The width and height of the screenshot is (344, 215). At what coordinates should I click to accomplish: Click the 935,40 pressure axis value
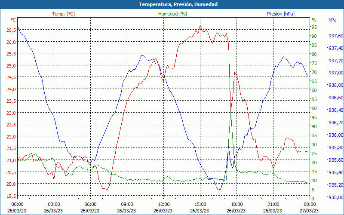click(x=335, y=172)
